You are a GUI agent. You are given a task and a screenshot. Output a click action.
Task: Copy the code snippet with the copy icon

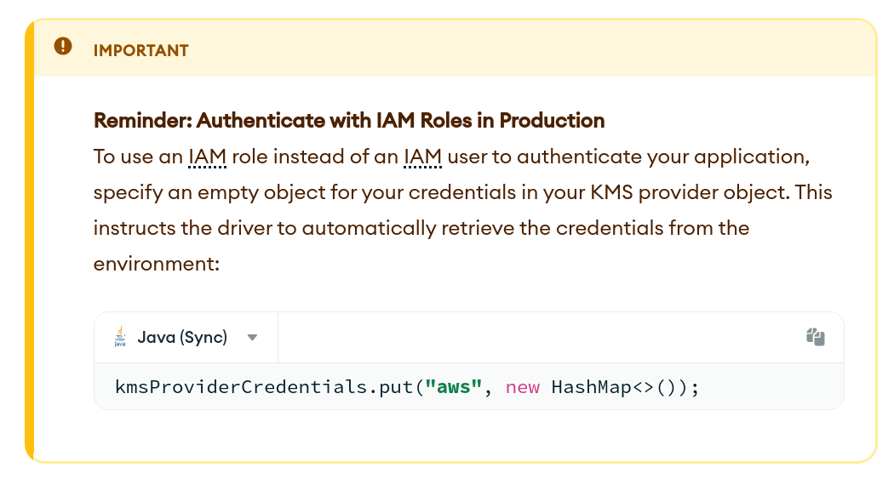pyautogui.click(x=816, y=337)
